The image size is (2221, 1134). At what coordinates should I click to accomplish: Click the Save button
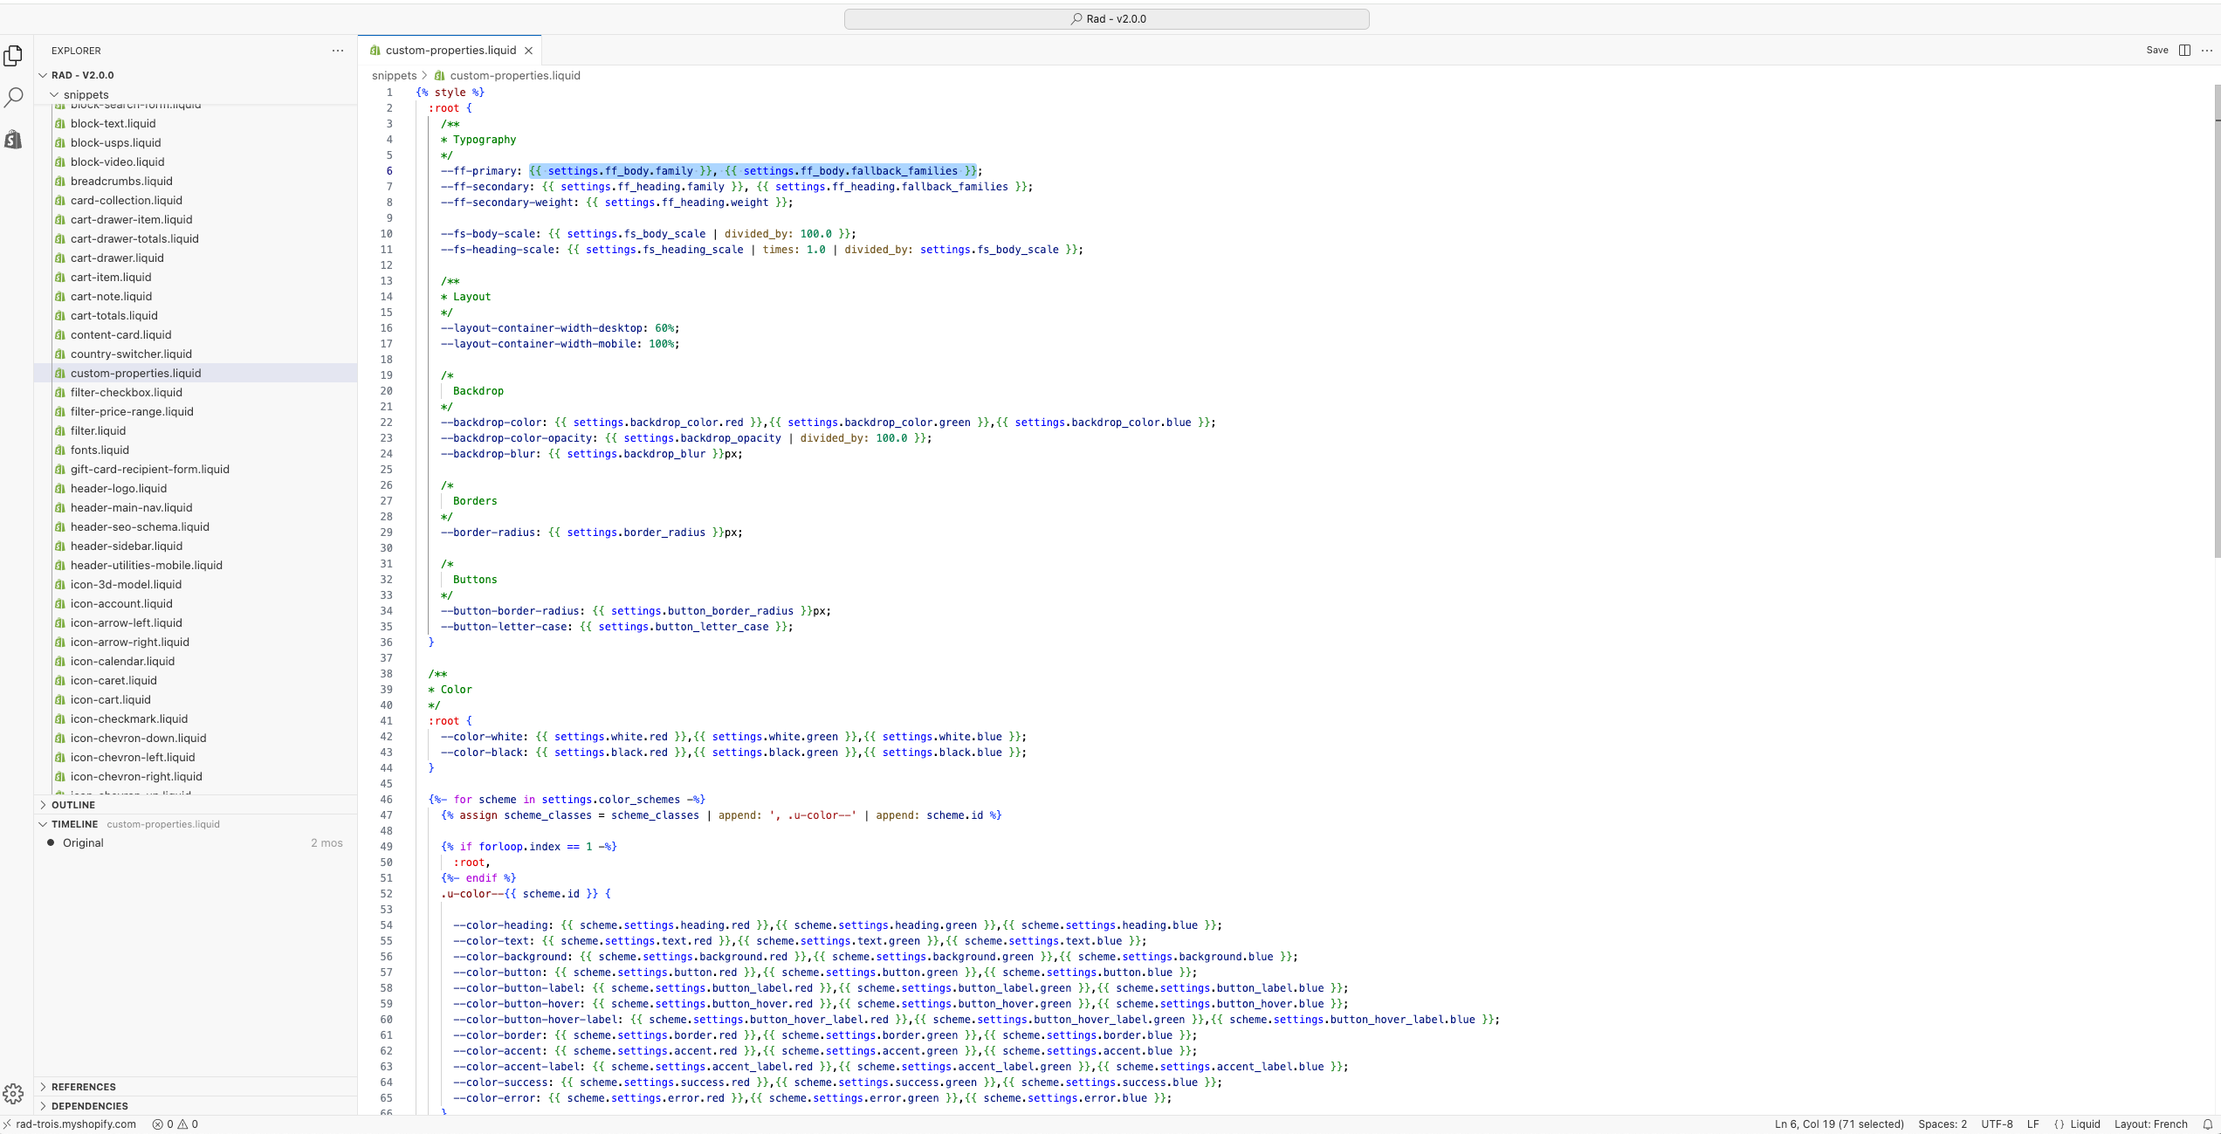(2156, 51)
